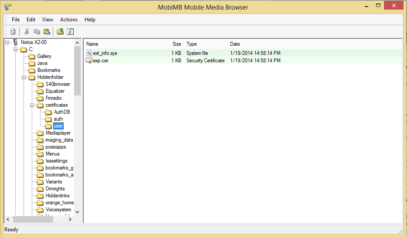The height and width of the screenshot is (237, 407).
Task: Collapse the Nokia X2-00 tree node
Action: coord(7,42)
